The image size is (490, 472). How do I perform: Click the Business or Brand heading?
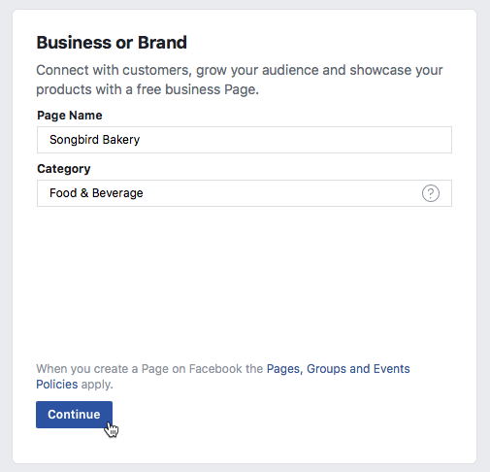pos(112,43)
